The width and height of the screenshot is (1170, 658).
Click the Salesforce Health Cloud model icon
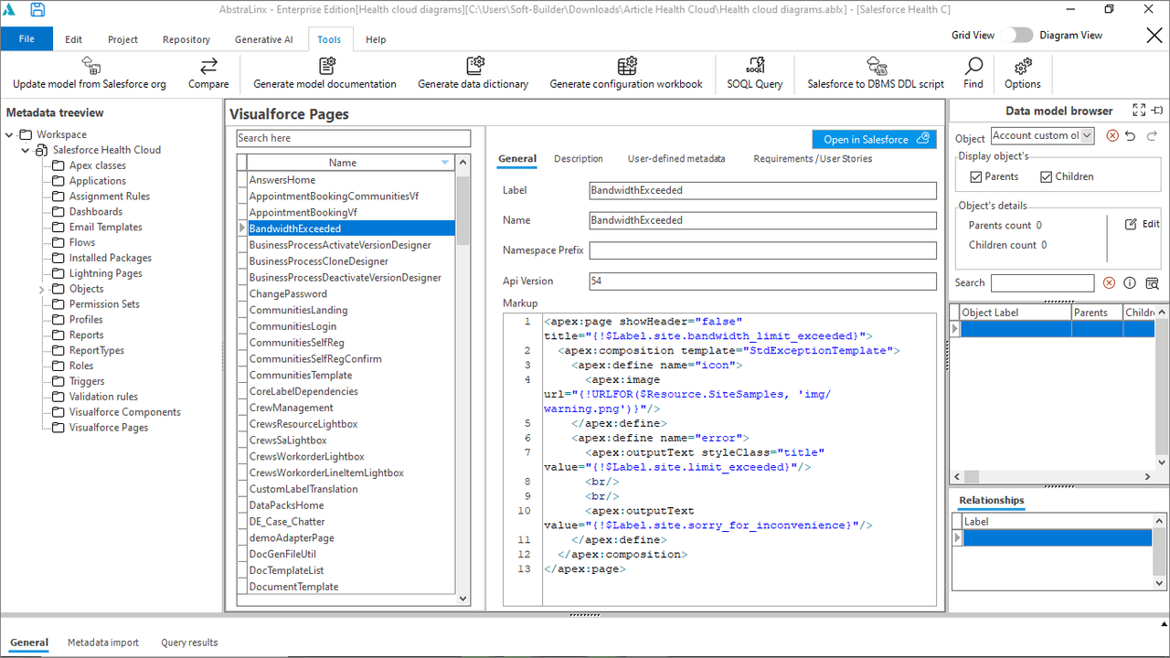pos(42,150)
